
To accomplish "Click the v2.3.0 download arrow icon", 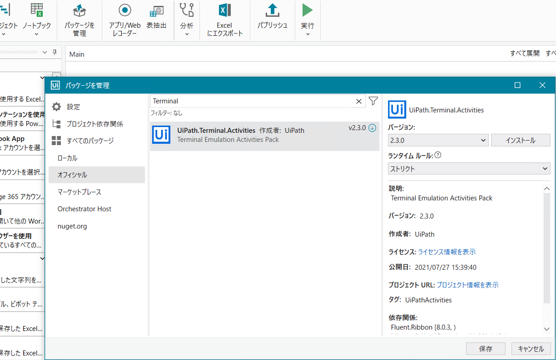I will (x=372, y=128).
